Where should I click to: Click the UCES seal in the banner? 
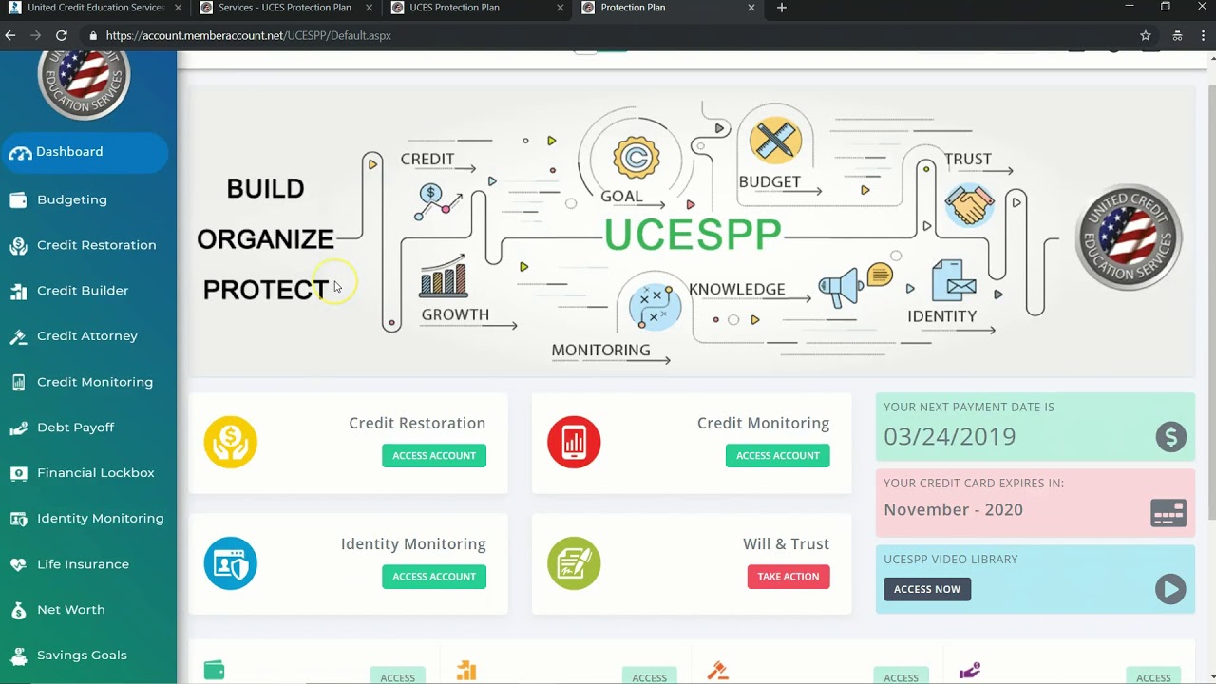point(1129,237)
